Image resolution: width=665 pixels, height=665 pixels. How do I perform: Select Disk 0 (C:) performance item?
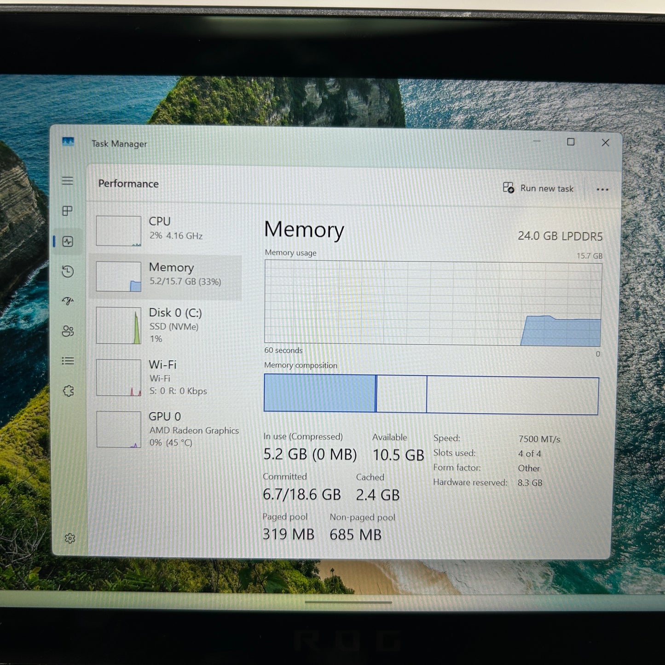click(166, 325)
